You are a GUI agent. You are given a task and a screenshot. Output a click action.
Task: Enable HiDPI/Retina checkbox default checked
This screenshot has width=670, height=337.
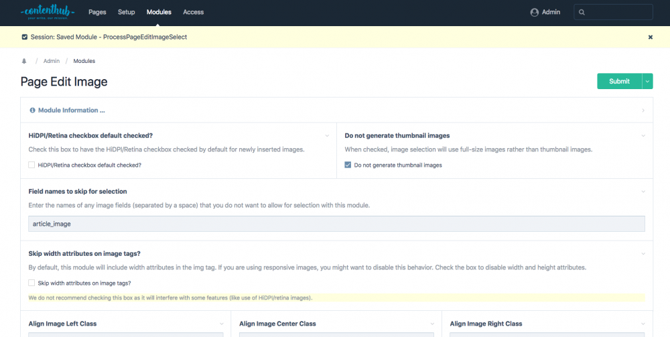point(31,165)
